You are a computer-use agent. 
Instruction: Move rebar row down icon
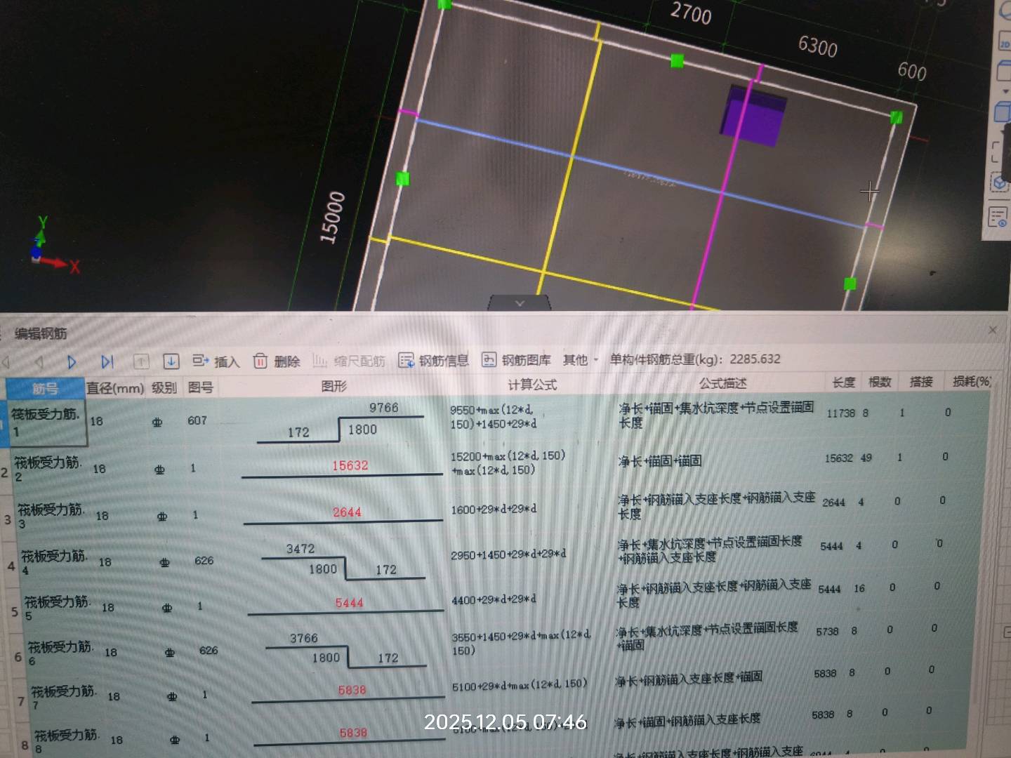(171, 361)
